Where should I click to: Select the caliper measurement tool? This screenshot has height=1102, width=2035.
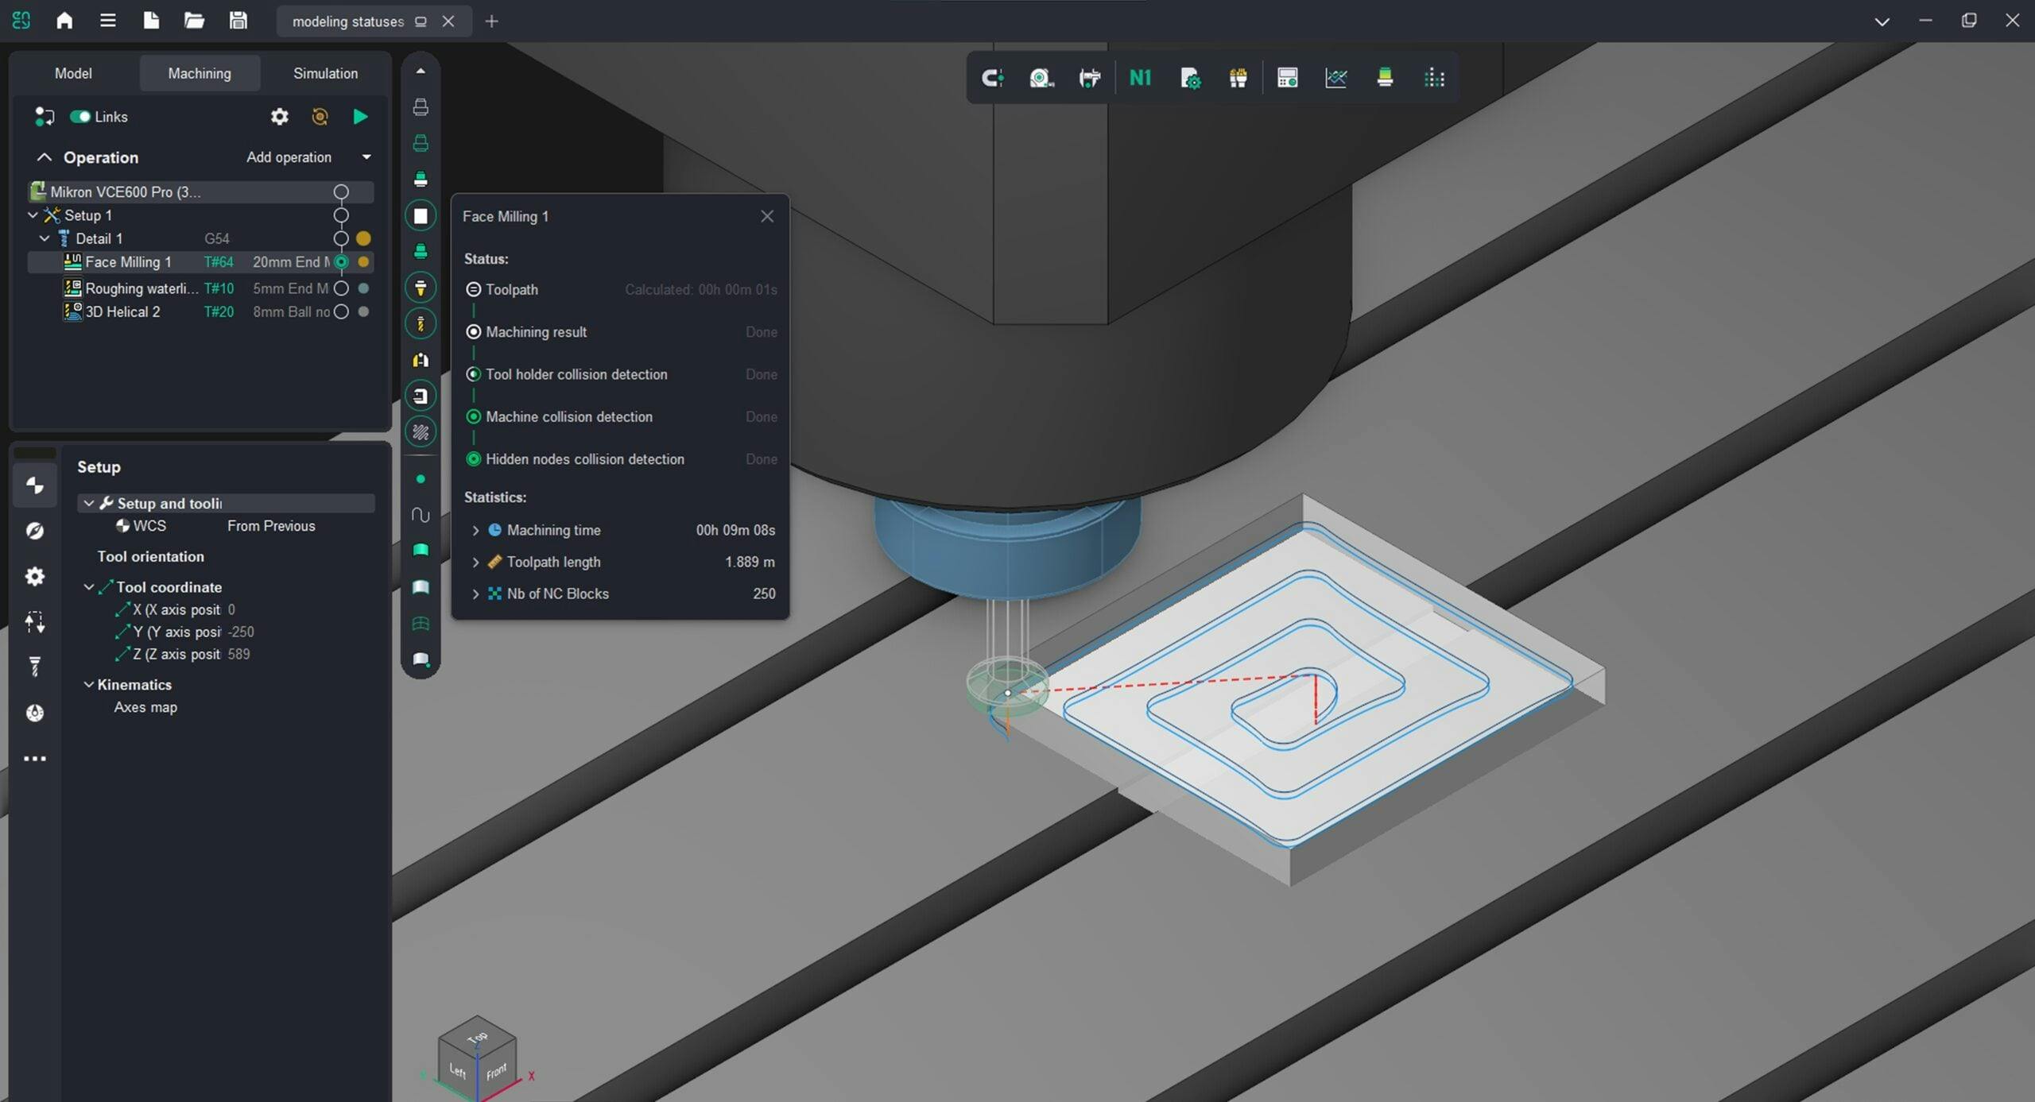1090,78
